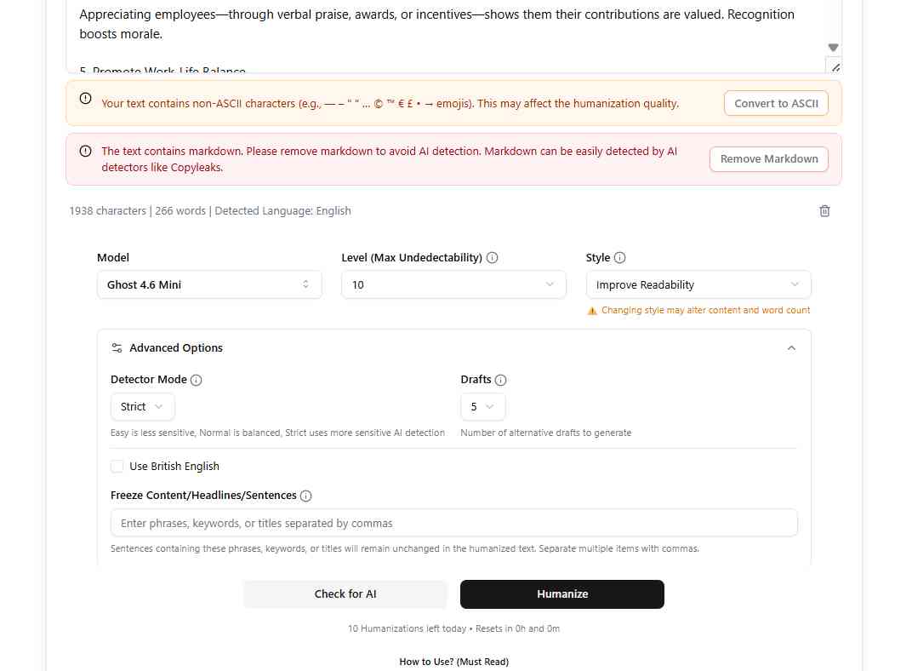Open the Level dropdown showing 10
The width and height of the screenshot is (912, 671).
(x=453, y=284)
